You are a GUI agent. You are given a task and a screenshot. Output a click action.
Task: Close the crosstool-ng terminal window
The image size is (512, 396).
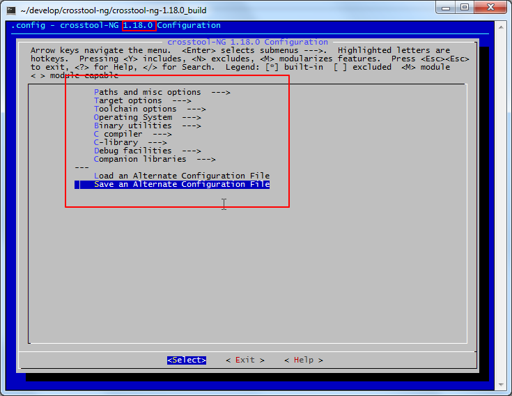coord(490,8)
